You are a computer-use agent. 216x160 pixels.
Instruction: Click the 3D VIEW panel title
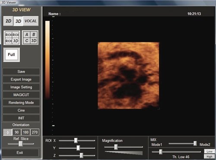click(21, 10)
